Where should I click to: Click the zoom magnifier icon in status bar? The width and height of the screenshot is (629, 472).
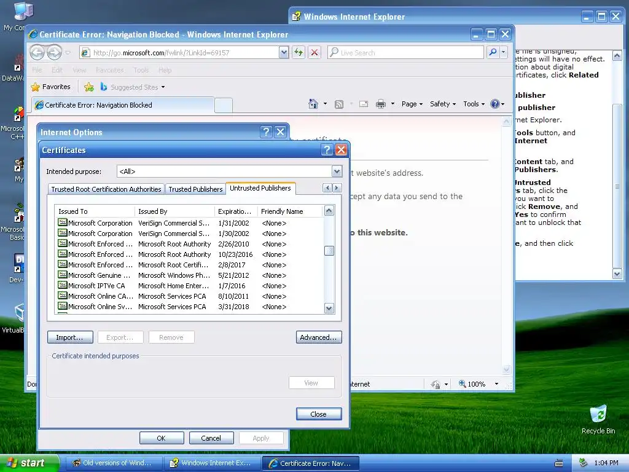(462, 383)
